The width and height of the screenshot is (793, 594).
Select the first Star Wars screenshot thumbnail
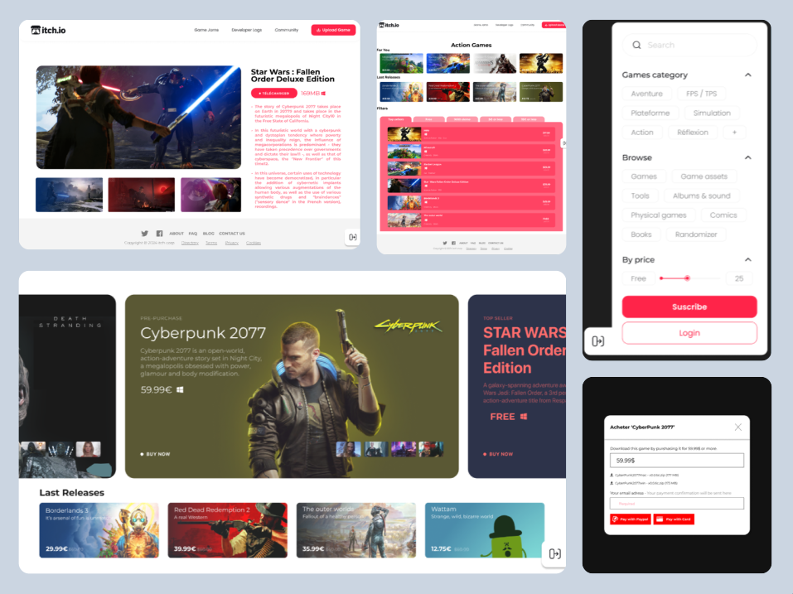[x=70, y=195]
